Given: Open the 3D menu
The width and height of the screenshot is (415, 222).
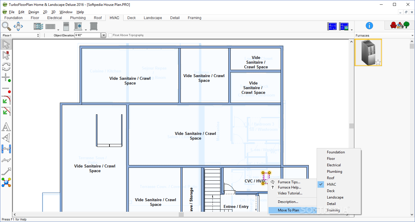Looking at the screenshot, I should pyautogui.click(x=53, y=12).
